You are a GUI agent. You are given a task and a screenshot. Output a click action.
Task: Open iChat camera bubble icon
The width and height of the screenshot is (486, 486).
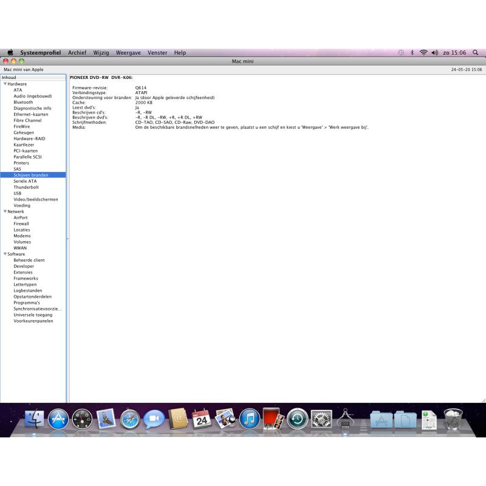coord(154,419)
